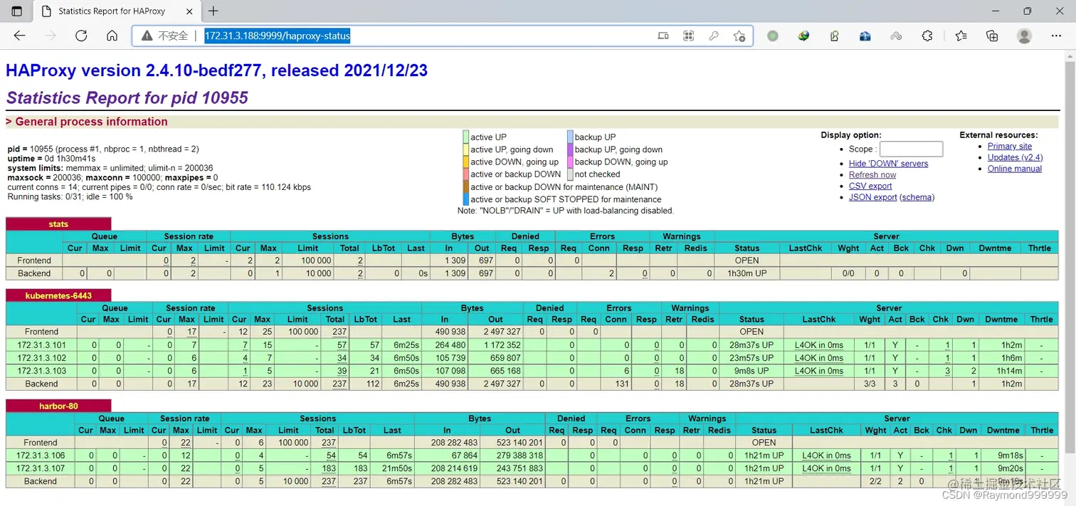The height and width of the screenshot is (506, 1076).
Task: Open a new tab with plus
Action: pos(213,11)
